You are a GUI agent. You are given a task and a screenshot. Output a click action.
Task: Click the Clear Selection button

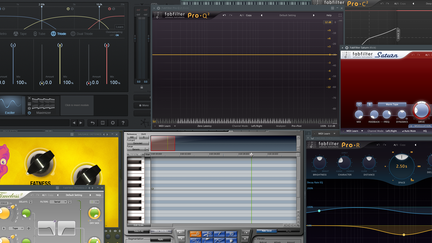[x=161, y=231]
